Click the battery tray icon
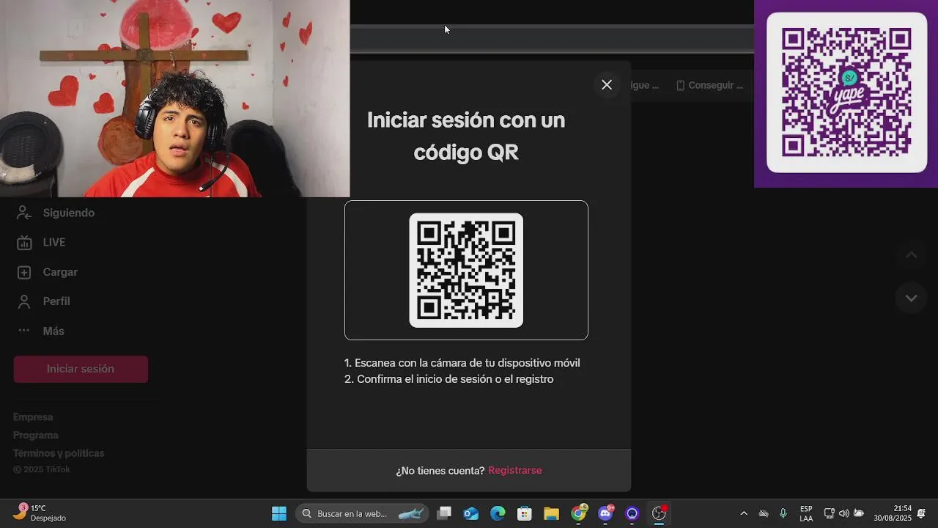Screen dimensions: 938x528 coord(859,513)
